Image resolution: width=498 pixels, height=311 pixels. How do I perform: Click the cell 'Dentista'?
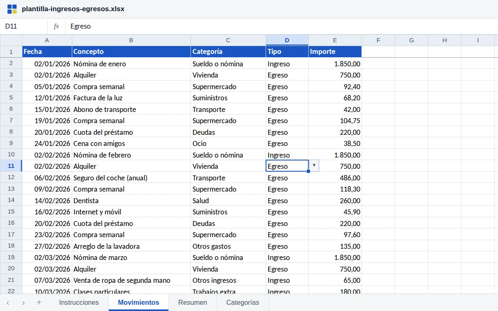[x=131, y=200]
